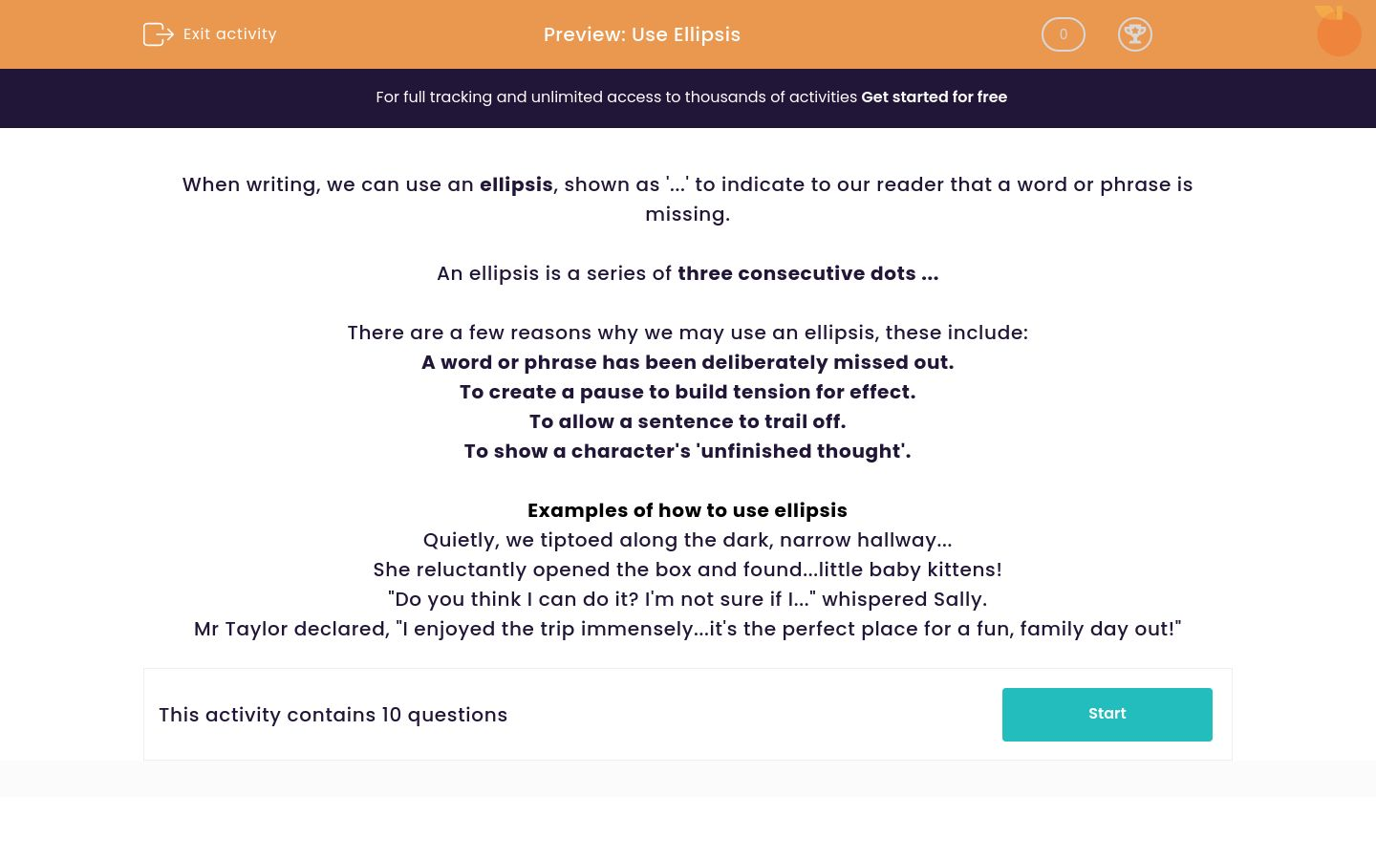Click the 'Exit activity' text link
The width and height of the screenshot is (1376, 860).
point(229,34)
